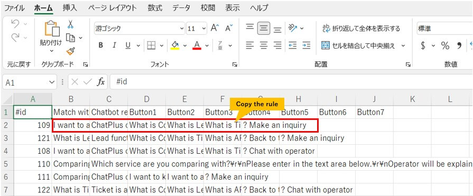Open font color dropdown arrow
The height and width of the screenshot is (196, 473).
pos(207,45)
